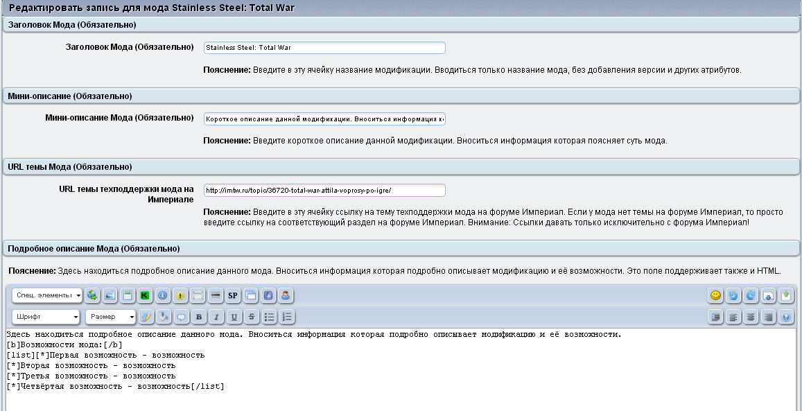The height and width of the screenshot is (411, 802).
Task: Align text to the right
Action: (768, 317)
